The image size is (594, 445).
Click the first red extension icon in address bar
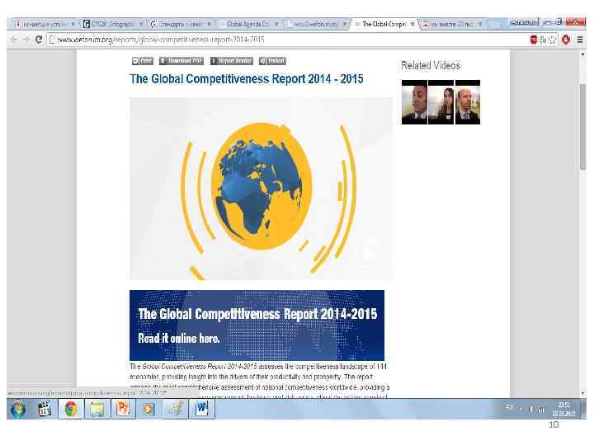[x=534, y=40]
